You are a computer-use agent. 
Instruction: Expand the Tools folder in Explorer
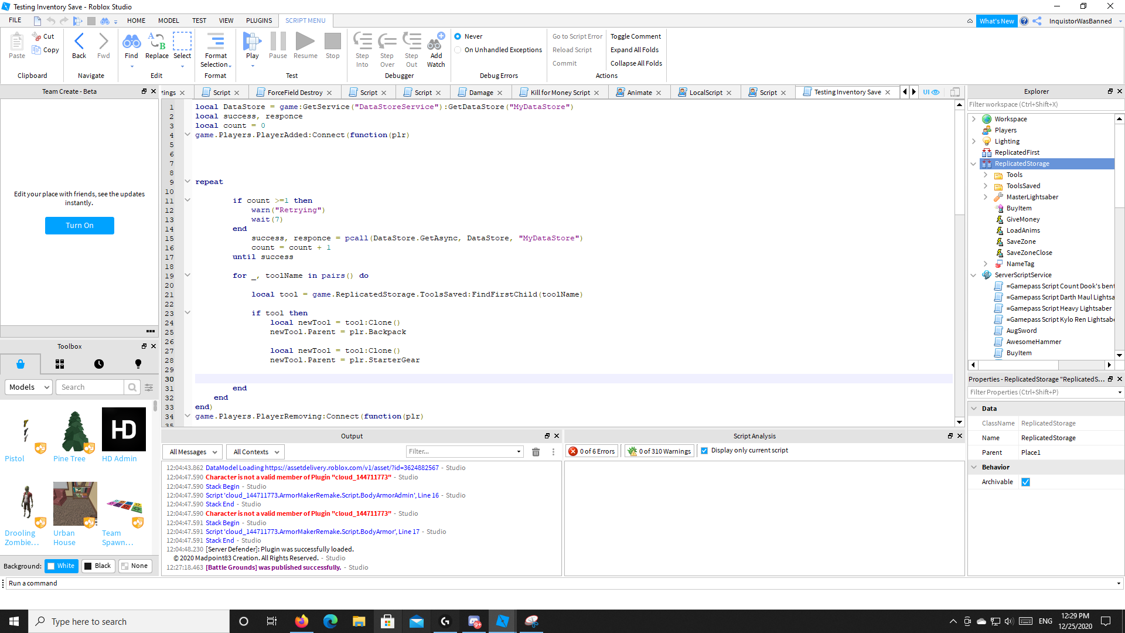point(986,175)
